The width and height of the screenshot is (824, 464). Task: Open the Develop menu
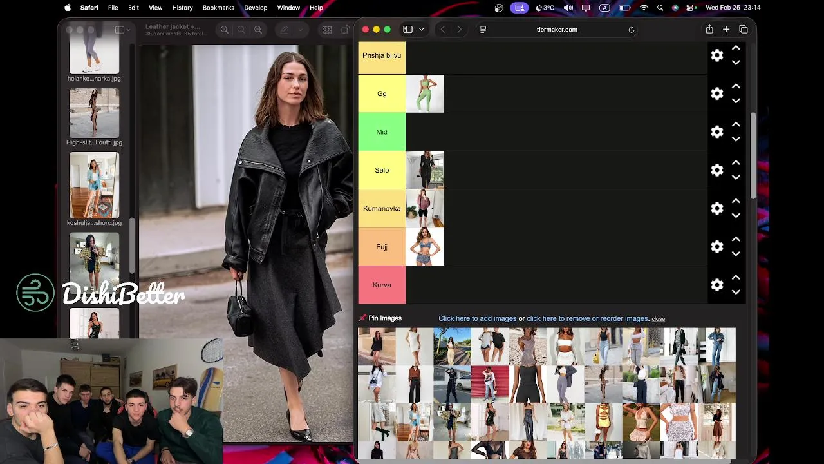pyautogui.click(x=256, y=8)
